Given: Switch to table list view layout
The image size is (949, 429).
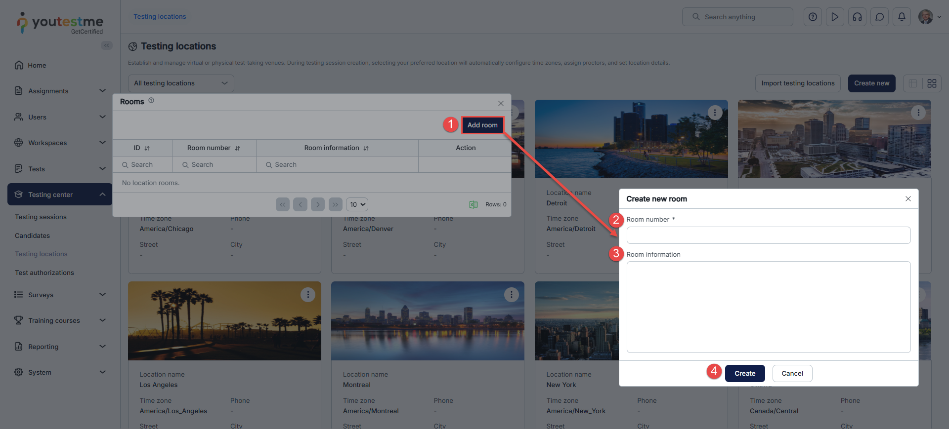Looking at the screenshot, I should tap(913, 83).
